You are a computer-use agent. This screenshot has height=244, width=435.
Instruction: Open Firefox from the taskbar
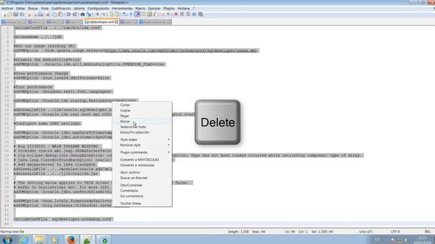coord(71,239)
